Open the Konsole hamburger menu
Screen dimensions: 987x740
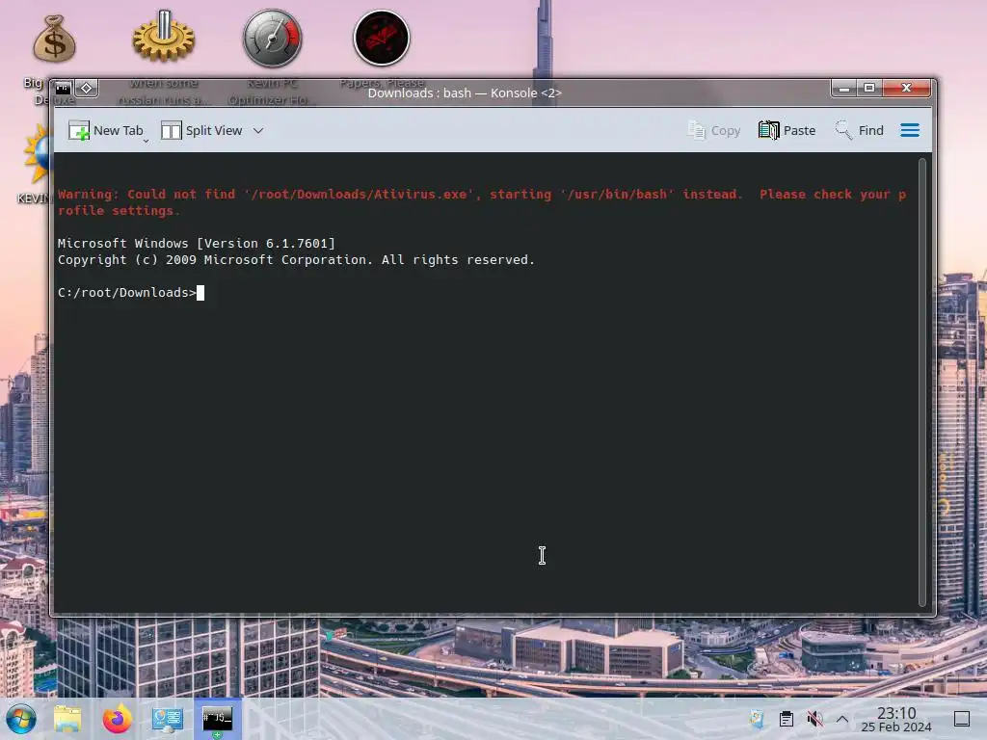point(910,130)
